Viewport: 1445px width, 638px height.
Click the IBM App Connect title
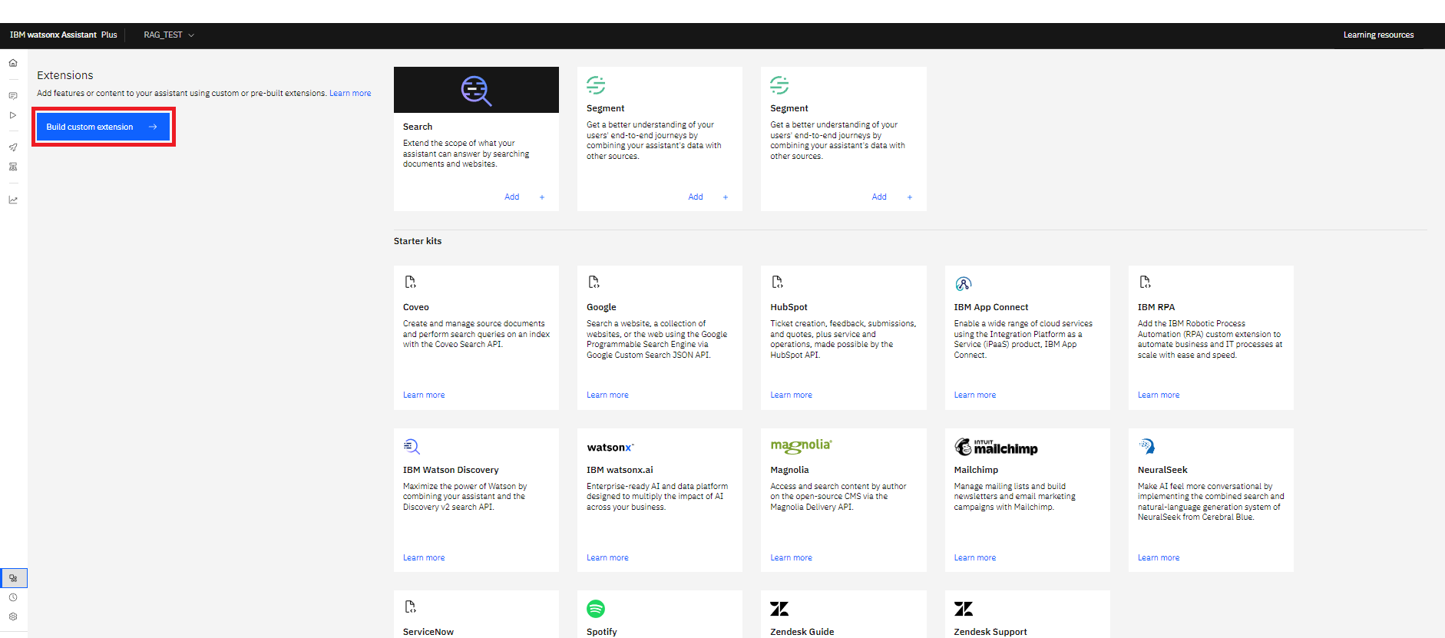(x=991, y=307)
